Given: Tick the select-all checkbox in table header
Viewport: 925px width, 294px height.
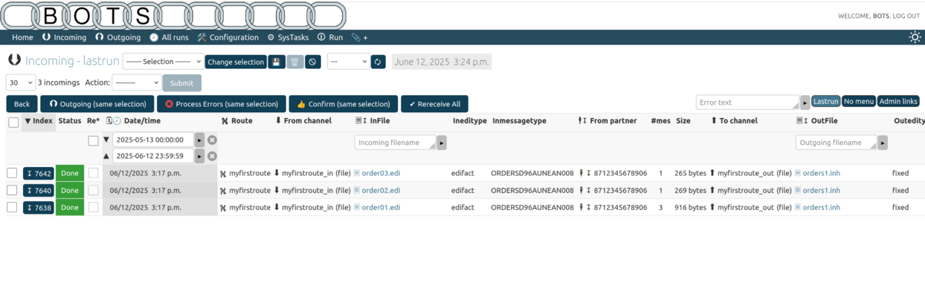Looking at the screenshot, I should [13, 122].
